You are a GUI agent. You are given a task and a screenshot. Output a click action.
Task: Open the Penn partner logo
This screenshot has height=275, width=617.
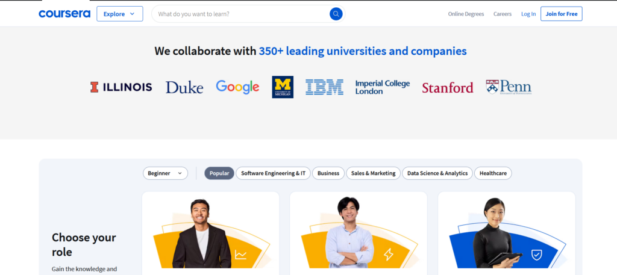[509, 87]
